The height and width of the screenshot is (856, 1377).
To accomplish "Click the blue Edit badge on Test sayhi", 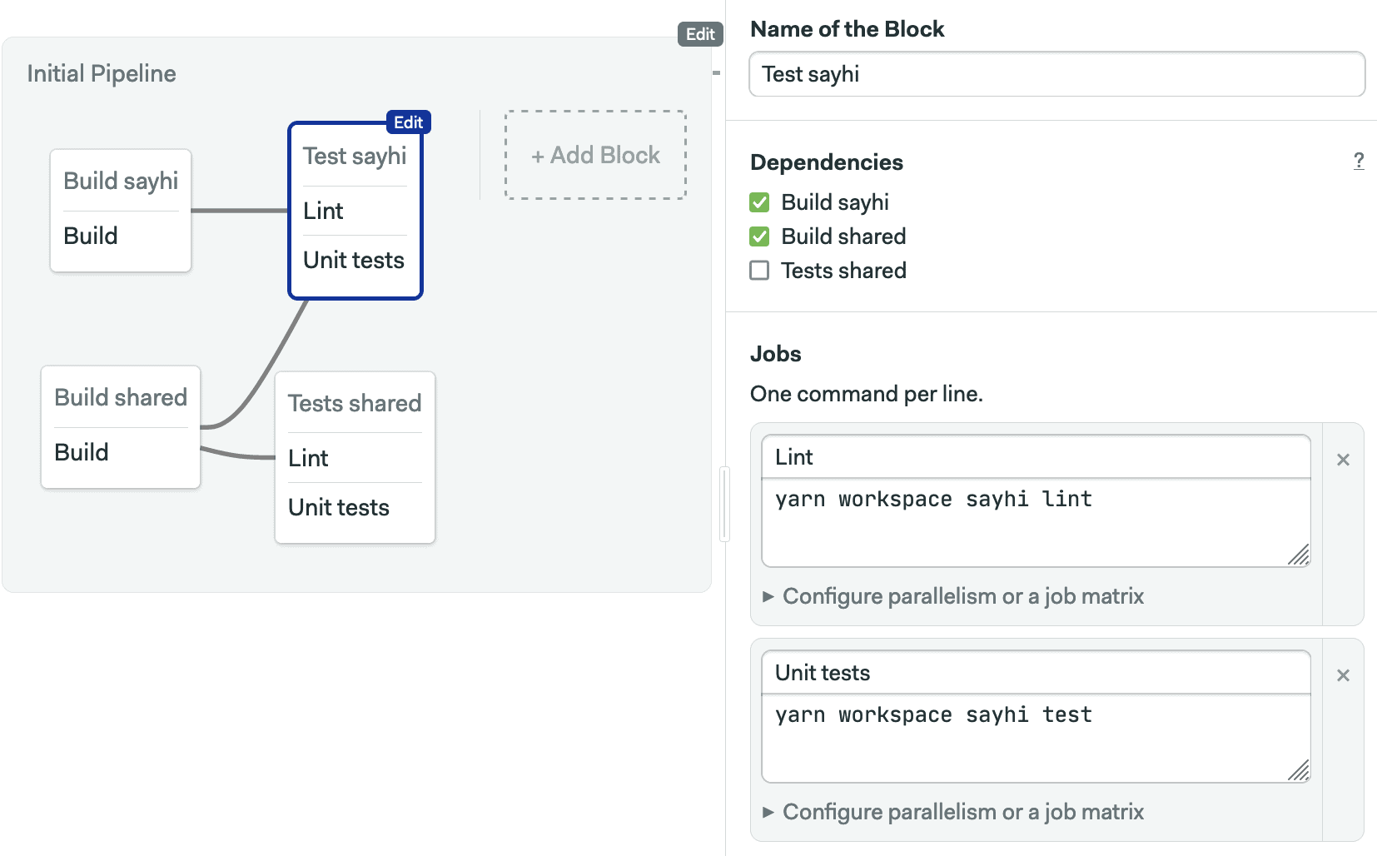I will click(x=408, y=122).
